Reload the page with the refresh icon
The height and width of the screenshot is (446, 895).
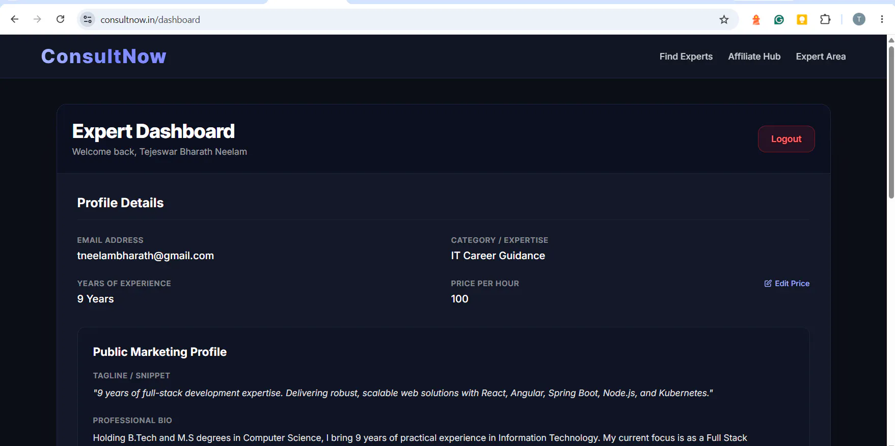coord(60,19)
